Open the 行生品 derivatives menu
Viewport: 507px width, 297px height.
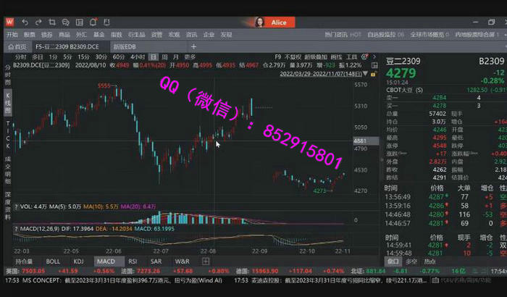[x=136, y=34]
